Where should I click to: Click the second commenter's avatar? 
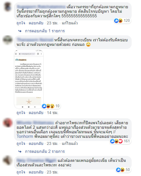[8, 40]
